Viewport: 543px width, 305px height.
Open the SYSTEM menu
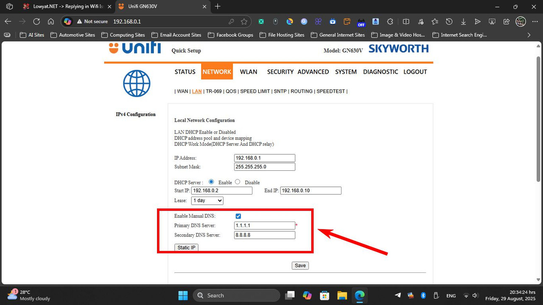click(x=346, y=72)
